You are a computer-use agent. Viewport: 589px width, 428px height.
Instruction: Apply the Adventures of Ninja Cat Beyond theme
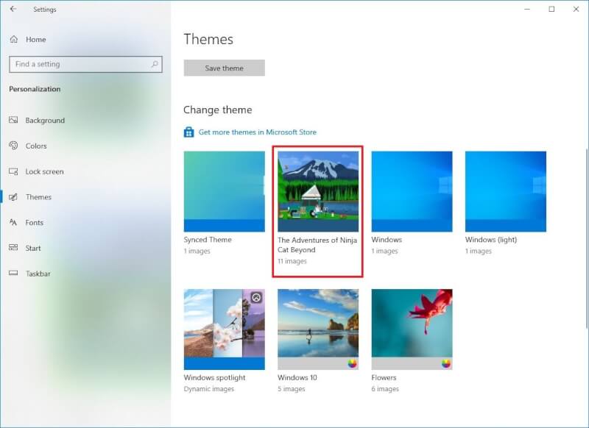318,191
